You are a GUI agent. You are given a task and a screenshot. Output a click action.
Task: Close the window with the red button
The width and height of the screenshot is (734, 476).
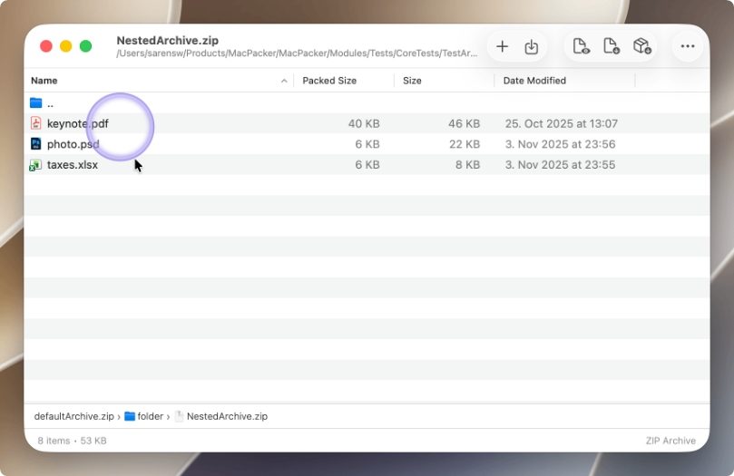(x=46, y=46)
